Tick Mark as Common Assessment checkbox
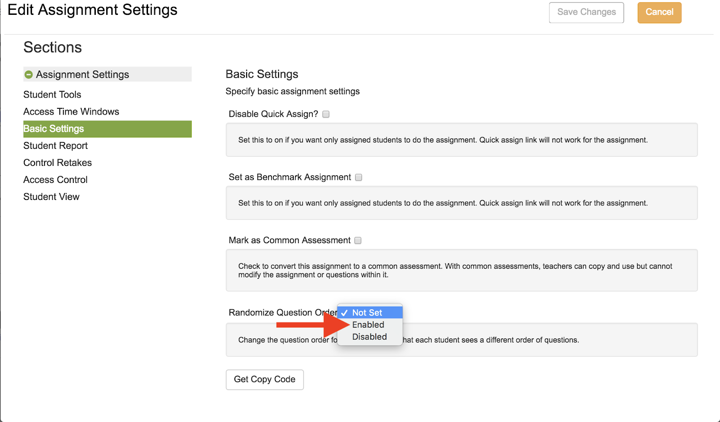Image resolution: width=720 pixels, height=422 pixels. [x=358, y=240]
